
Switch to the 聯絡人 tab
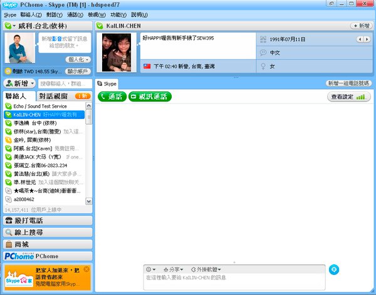point(19,96)
